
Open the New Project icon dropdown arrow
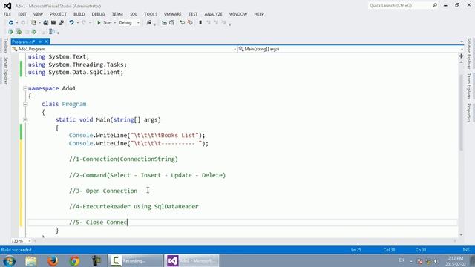39,23
